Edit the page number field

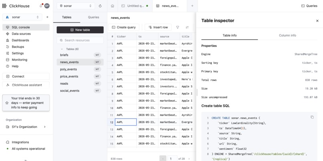[172, 159]
